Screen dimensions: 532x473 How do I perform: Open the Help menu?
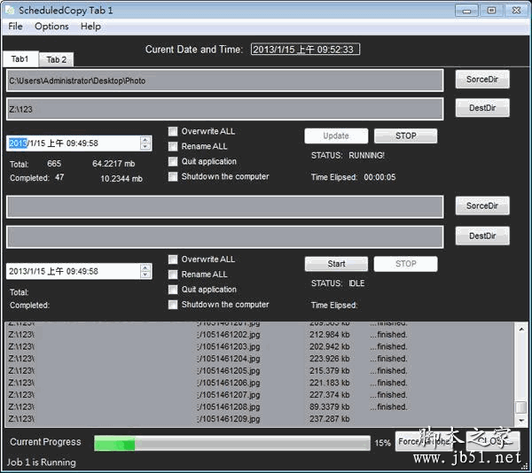point(90,27)
